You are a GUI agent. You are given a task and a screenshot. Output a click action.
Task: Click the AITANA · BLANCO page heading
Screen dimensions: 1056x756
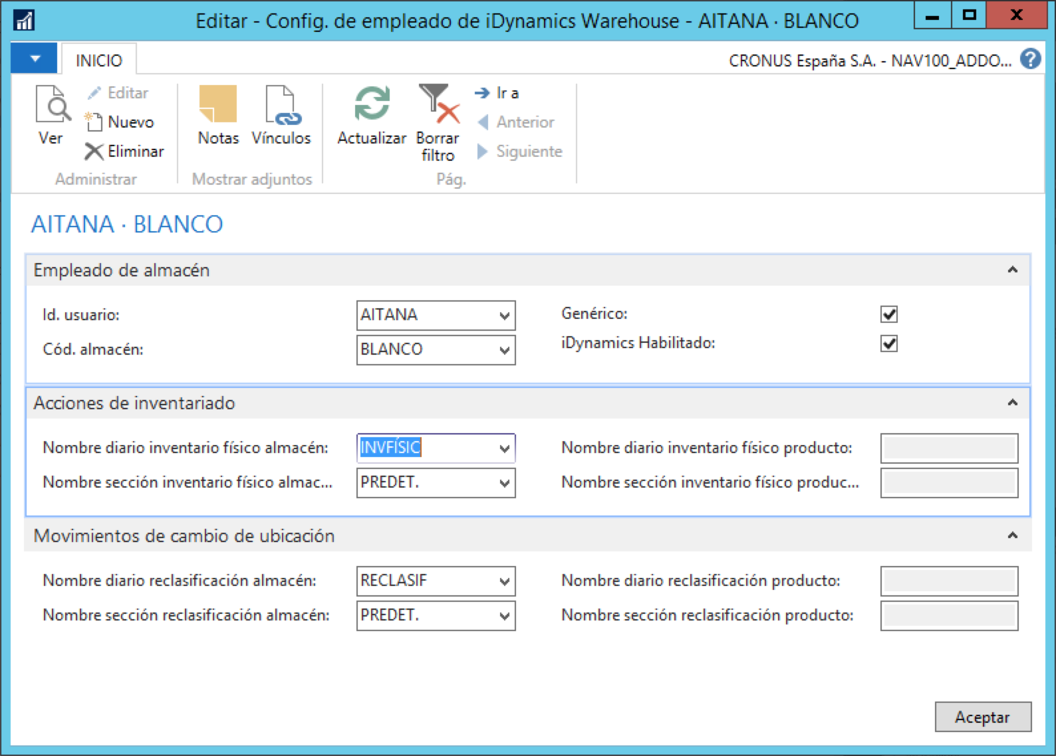(127, 225)
